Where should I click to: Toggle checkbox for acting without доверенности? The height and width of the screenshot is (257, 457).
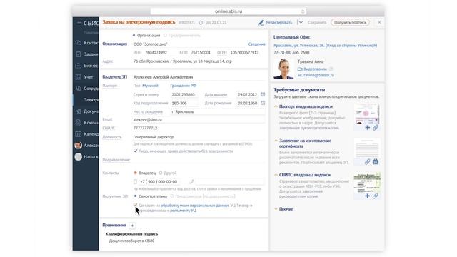pyautogui.click(x=136, y=151)
